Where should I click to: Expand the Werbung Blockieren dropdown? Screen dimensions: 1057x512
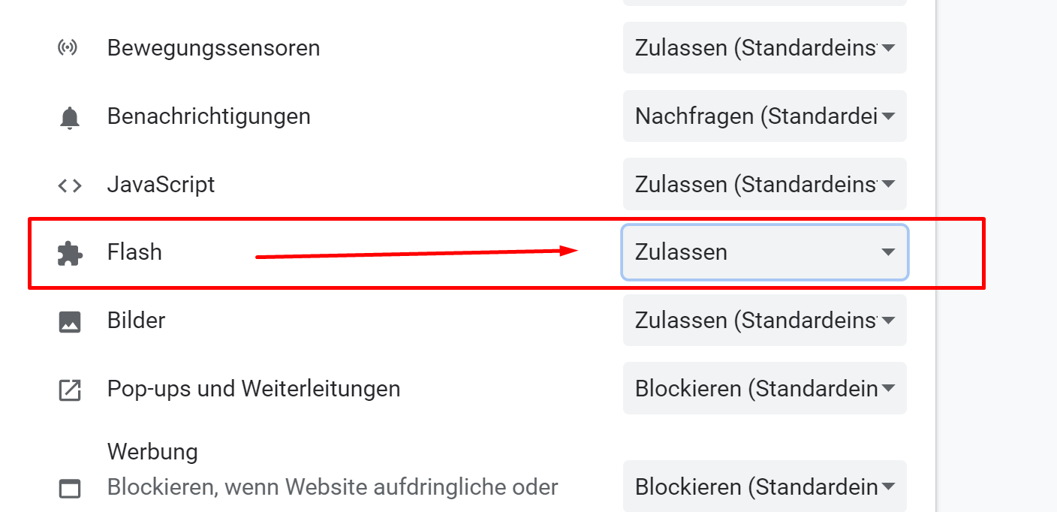click(x=764, y=486)
